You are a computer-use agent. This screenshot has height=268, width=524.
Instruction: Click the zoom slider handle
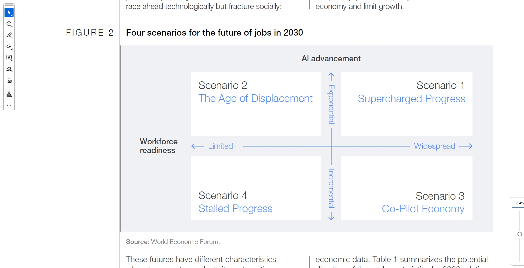coord(519,234)
